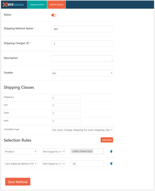Click the WEB Solution logo

tap(13, 4)
